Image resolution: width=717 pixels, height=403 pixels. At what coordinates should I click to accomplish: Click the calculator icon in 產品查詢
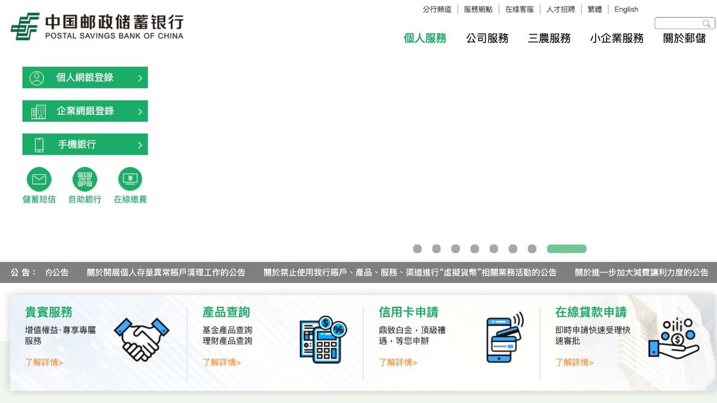[x=323, y=339]
